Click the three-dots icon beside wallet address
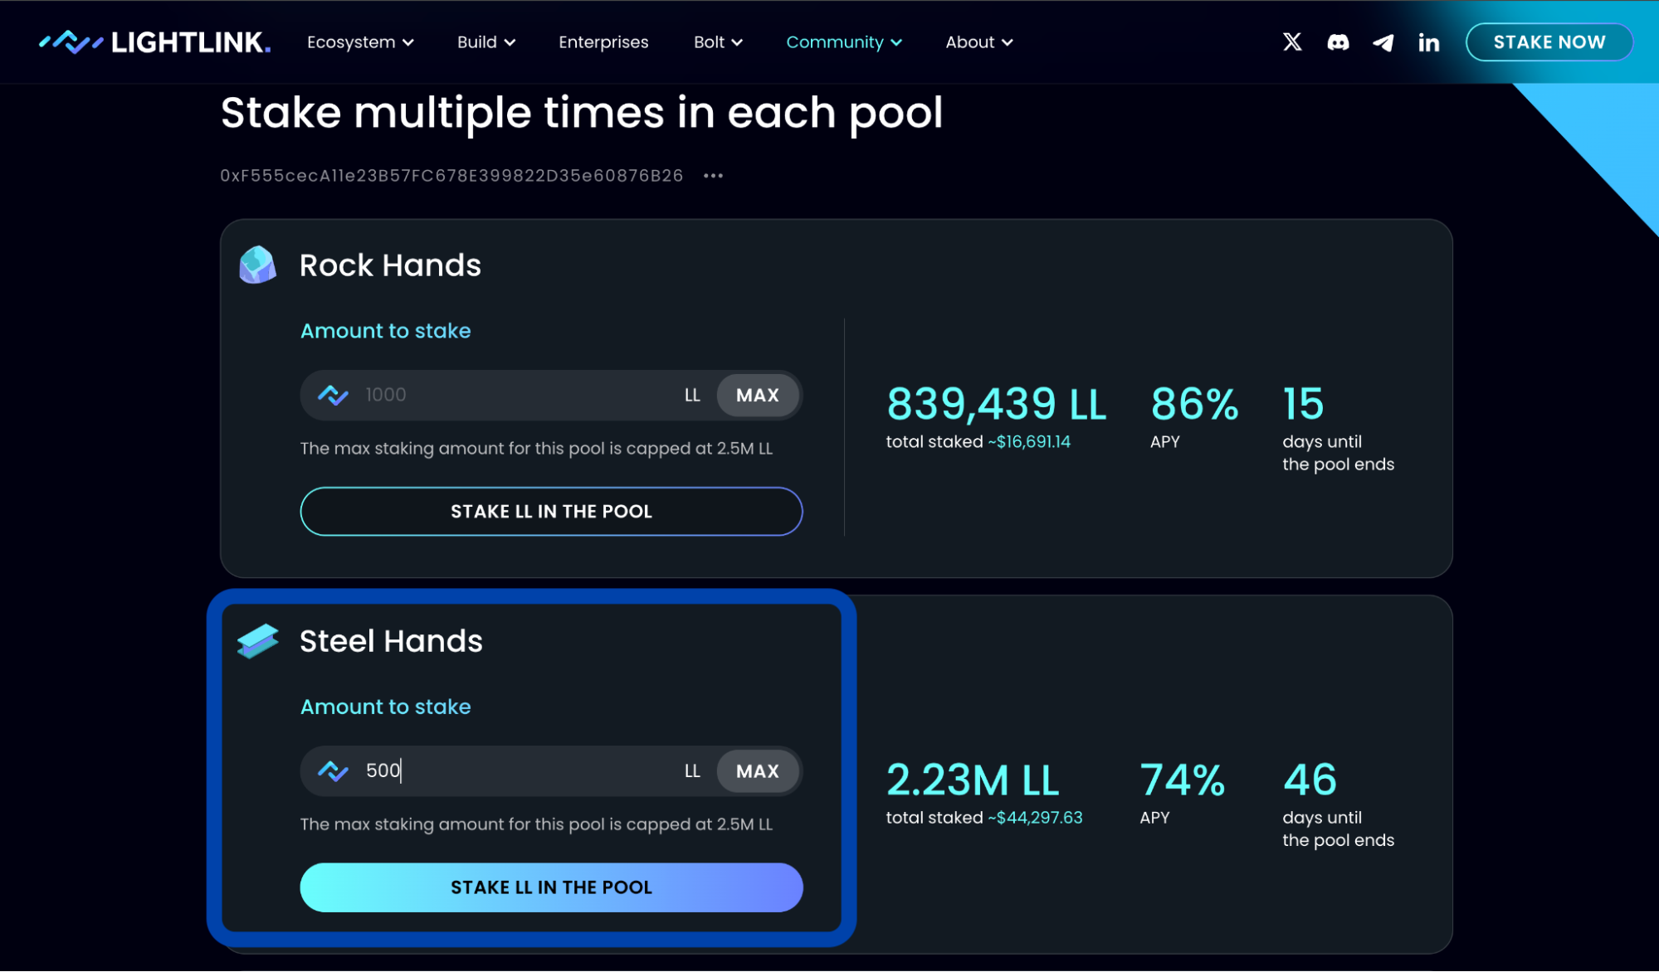The height and width of the screenshot is (972, 1659). (x=713, y=176)
